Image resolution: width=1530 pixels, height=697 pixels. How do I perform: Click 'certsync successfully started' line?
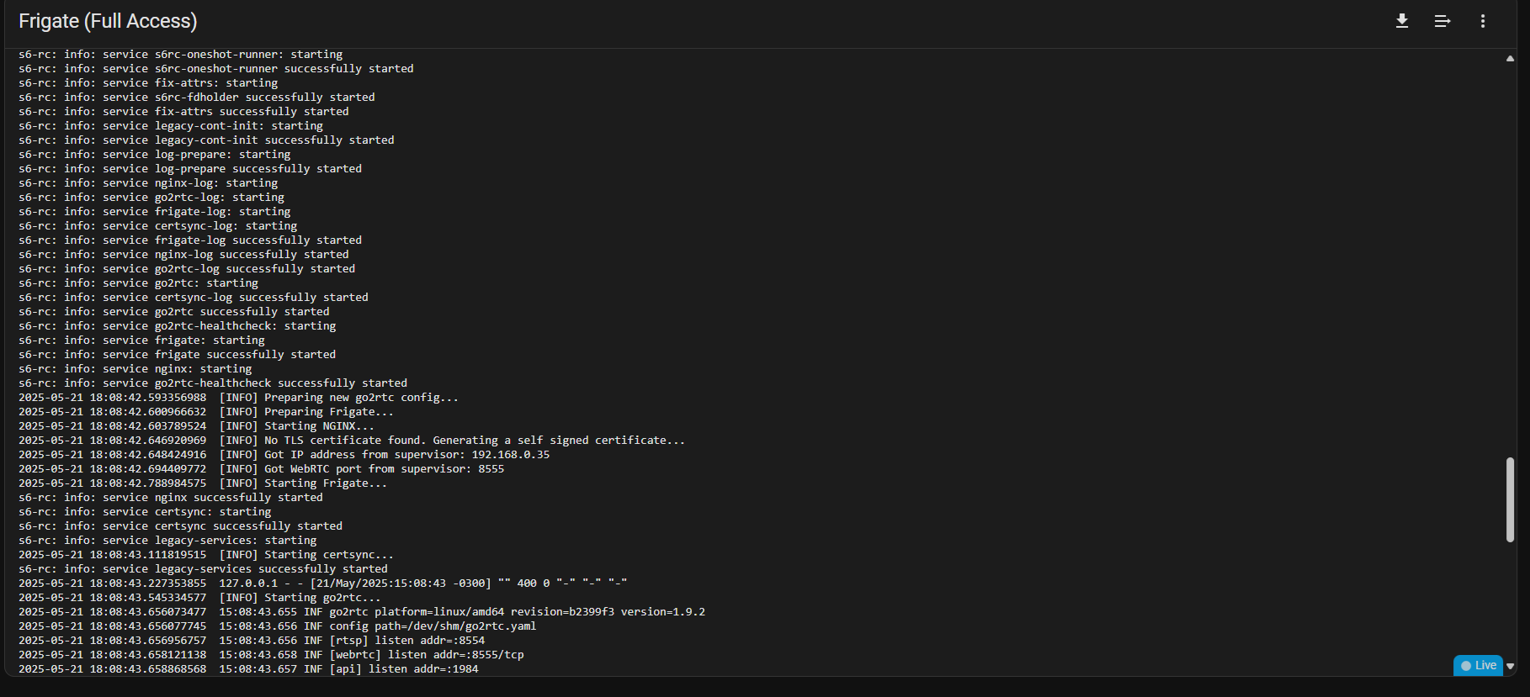[180, 526]
